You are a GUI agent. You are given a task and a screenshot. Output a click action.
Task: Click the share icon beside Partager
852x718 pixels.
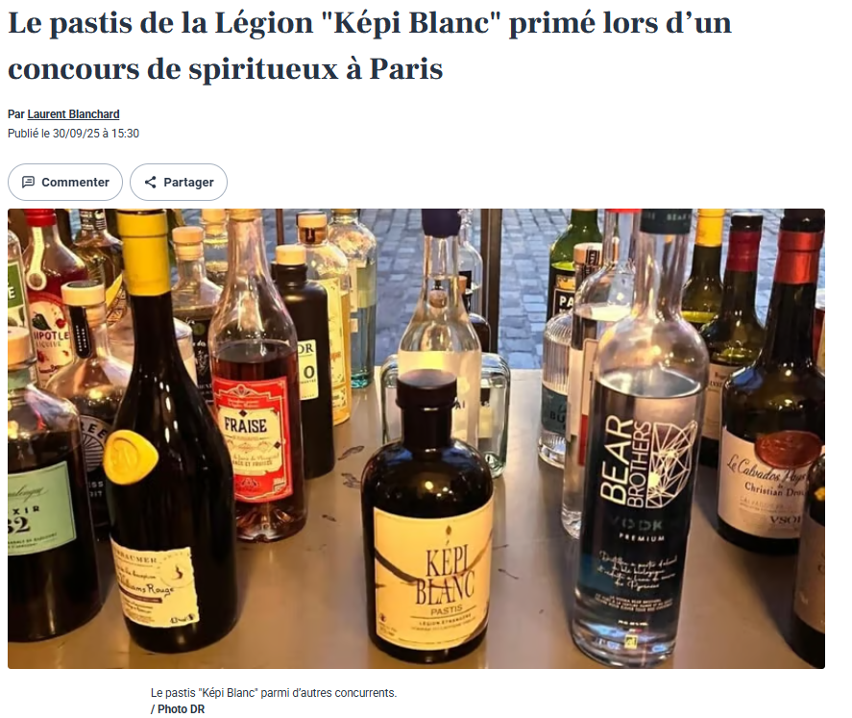[x=151, y=182]
